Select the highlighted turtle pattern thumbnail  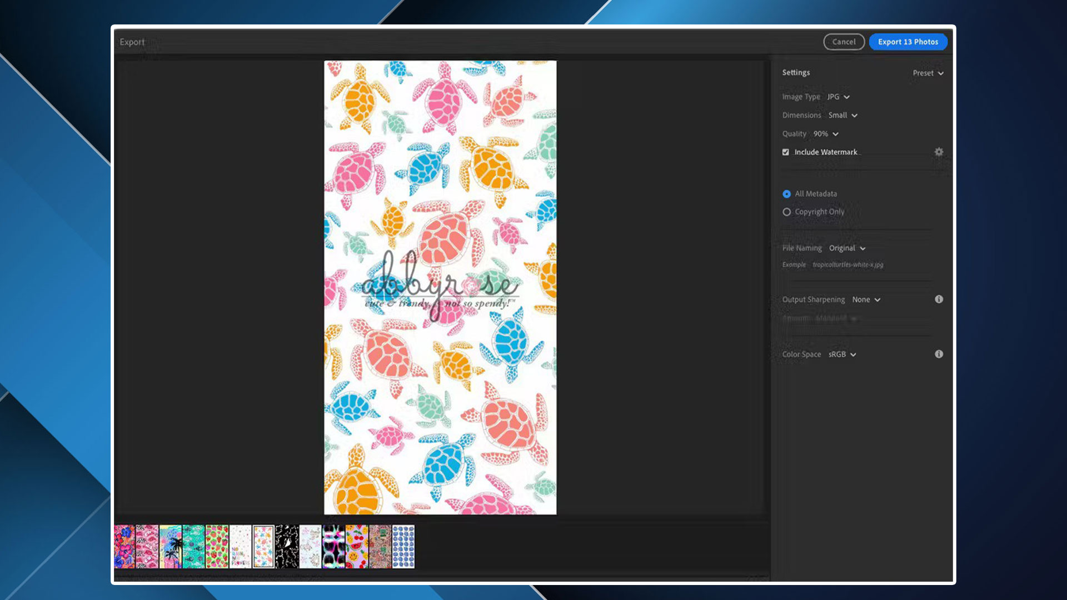(x=263, y=547)
